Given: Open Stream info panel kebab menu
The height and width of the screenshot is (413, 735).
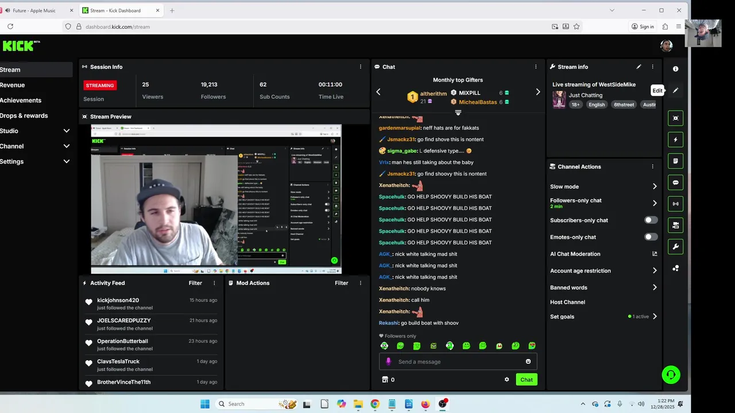Looking at the screenshot, I should tap(652, 67).
